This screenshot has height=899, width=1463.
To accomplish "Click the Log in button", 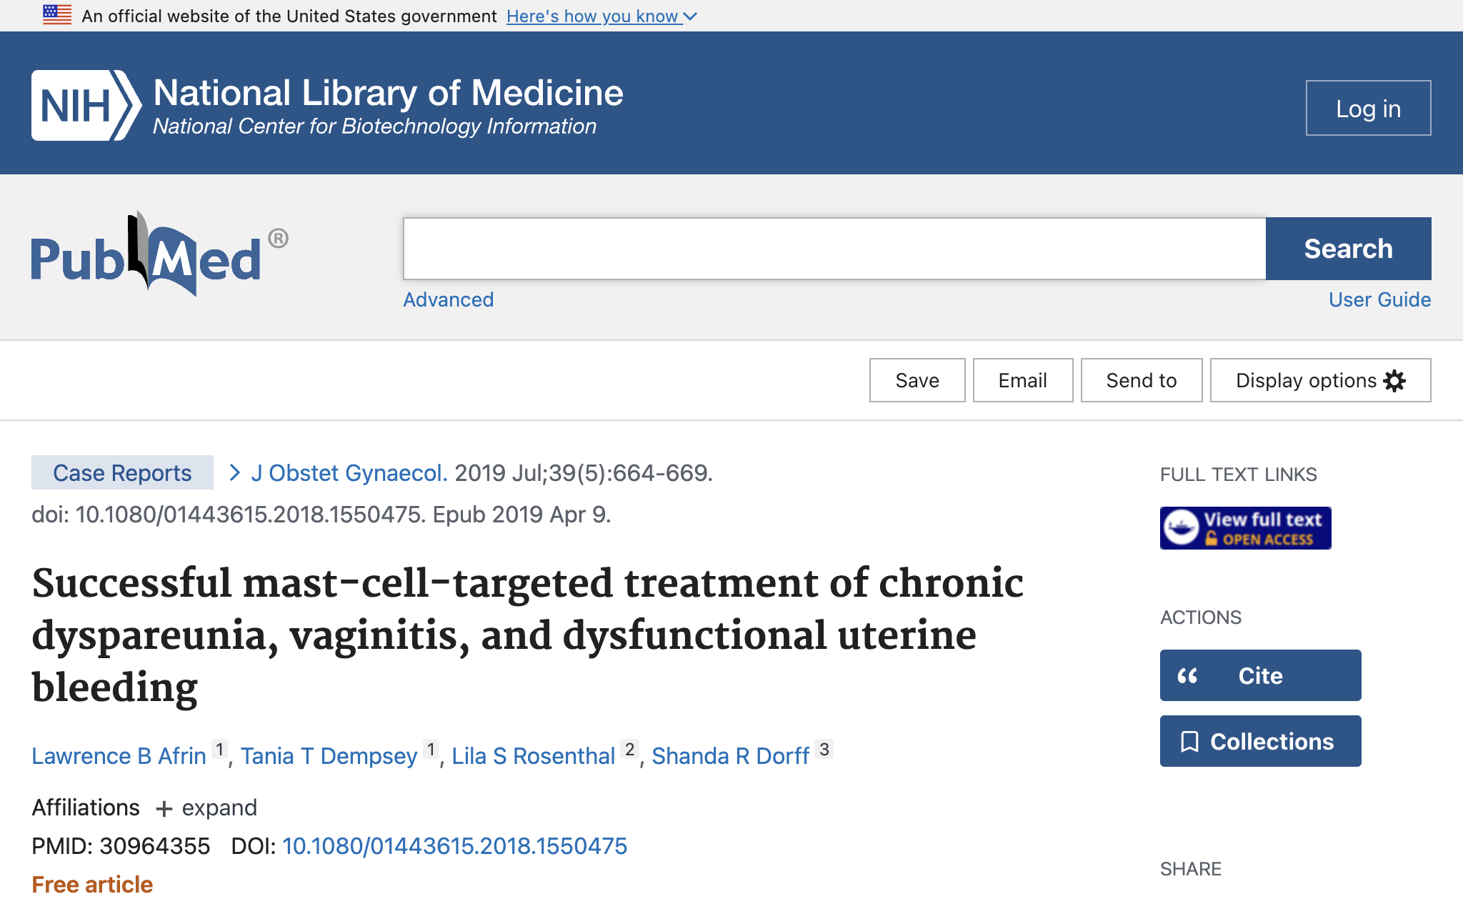I will point(1368,108).
